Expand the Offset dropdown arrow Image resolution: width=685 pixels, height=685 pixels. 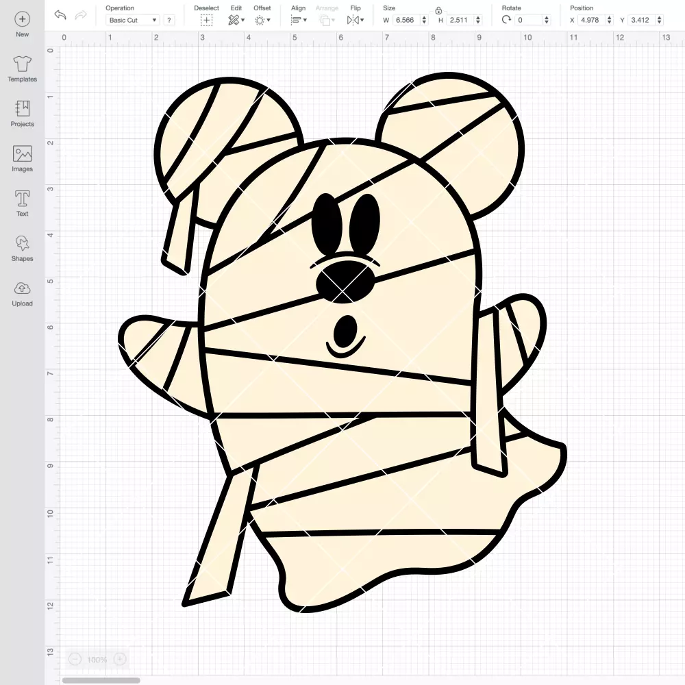click(269, 20)
